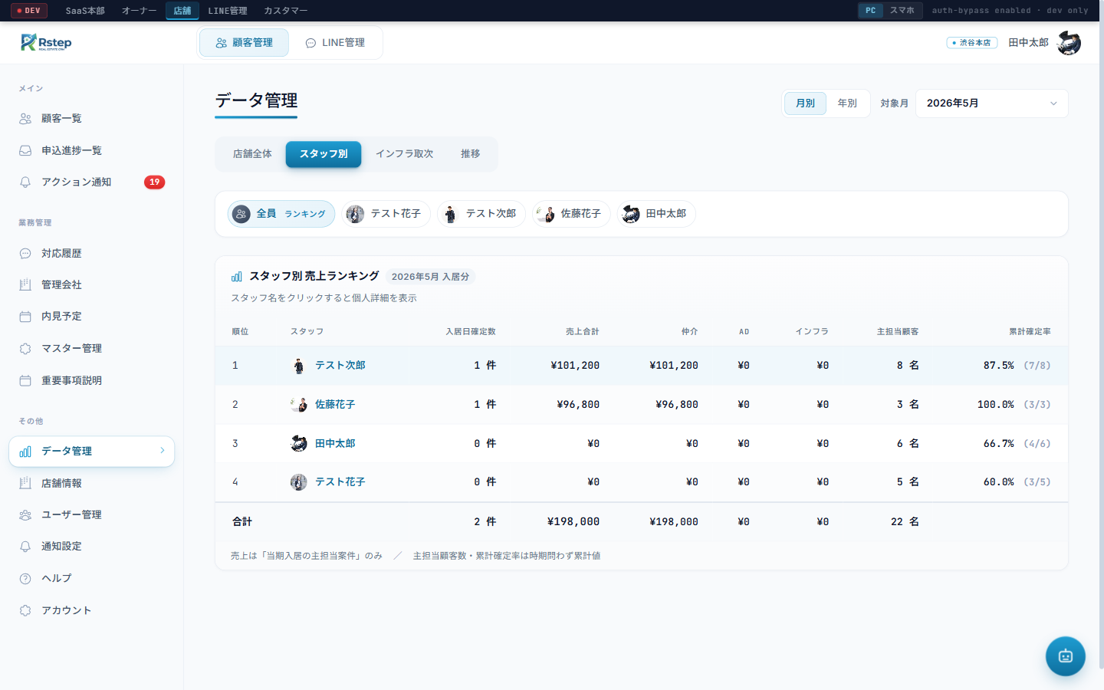The height and width of the screenshot is (690, 1104).
Task: Select the 全員 ランキング staff filter chip
Action: 281,214
